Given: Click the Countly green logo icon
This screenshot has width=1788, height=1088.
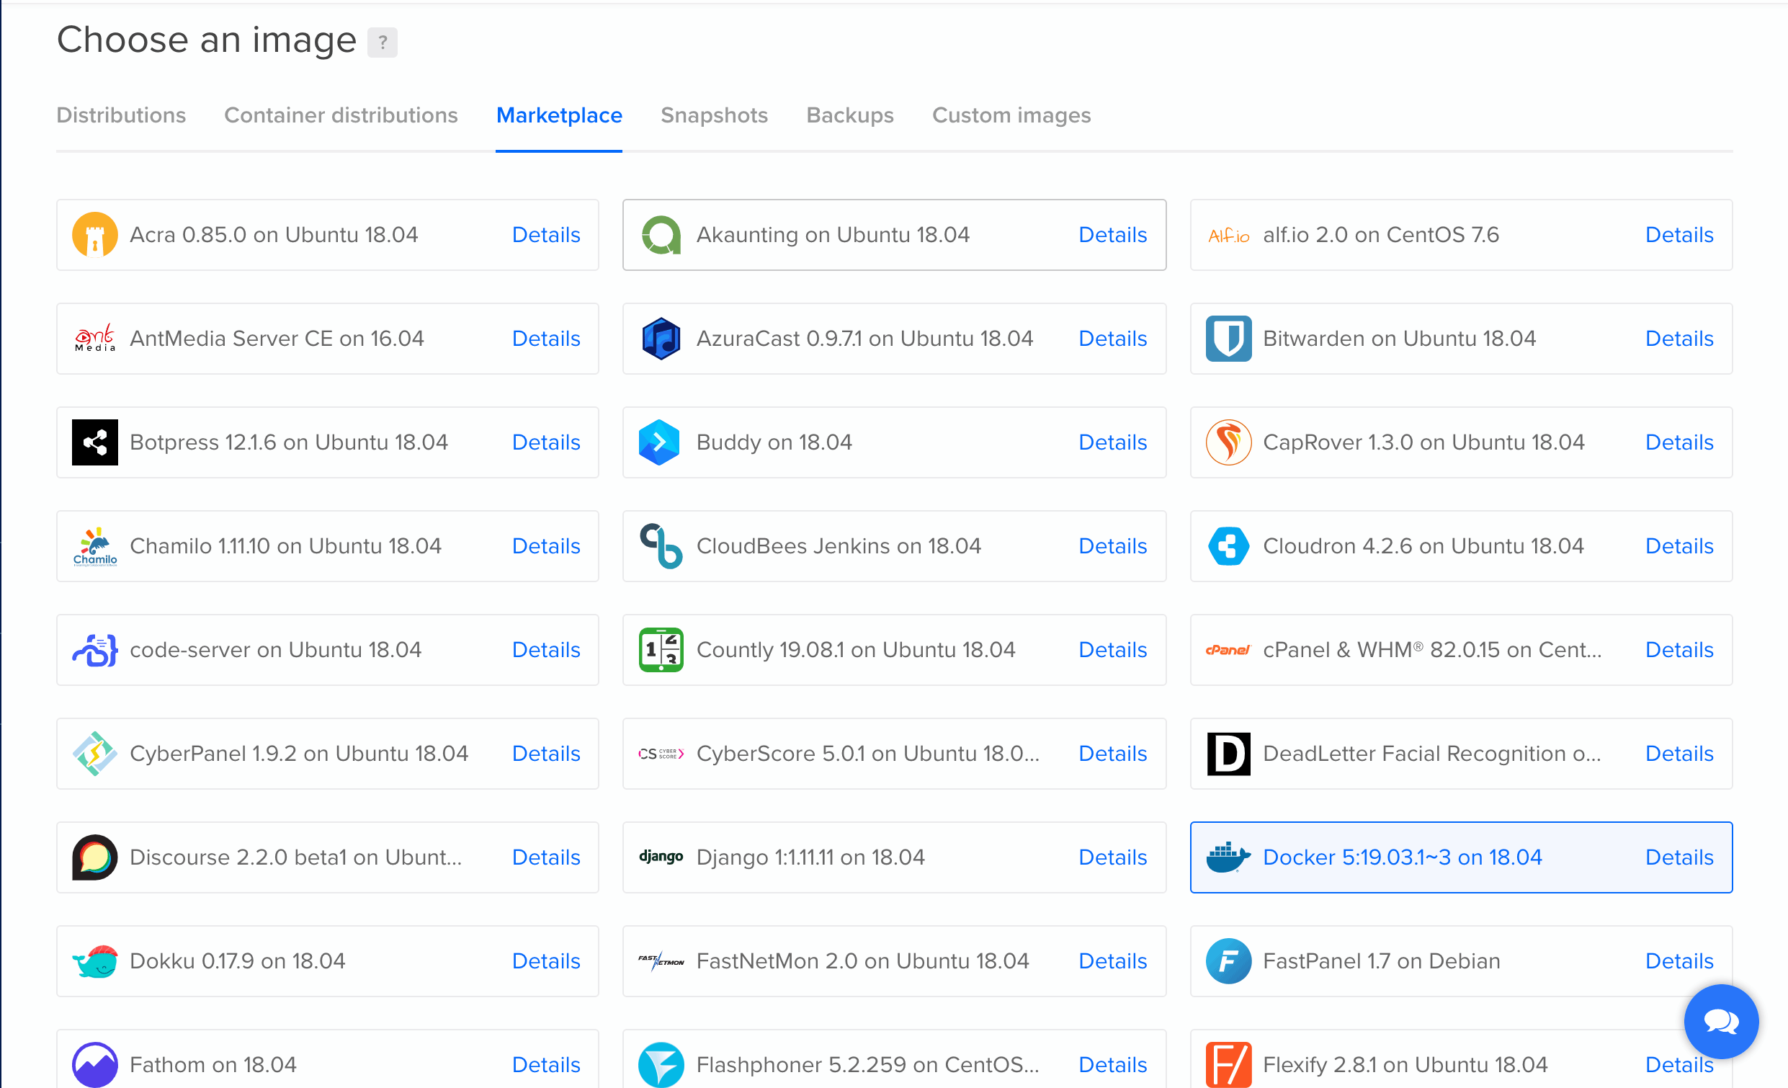Looking at the screenshot, I should pyautogui.click(x=661, y=650).
